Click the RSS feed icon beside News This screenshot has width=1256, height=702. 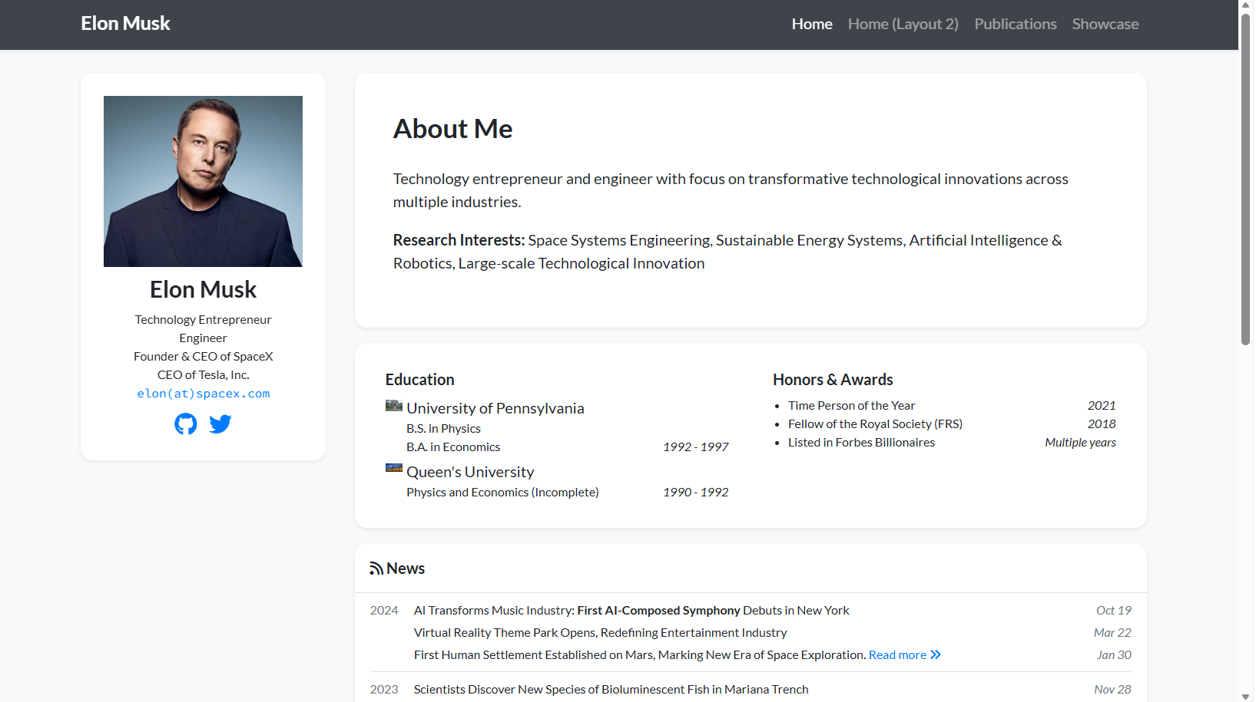coord(376,569)
